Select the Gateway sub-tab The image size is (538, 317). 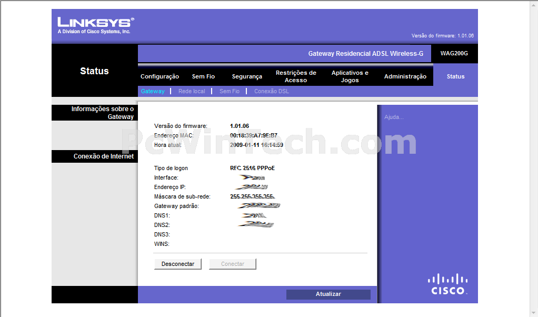point(153,91)
